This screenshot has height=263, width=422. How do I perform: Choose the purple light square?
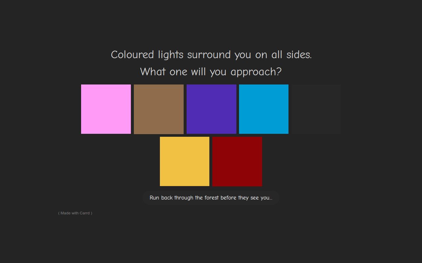tap(211, 109)
